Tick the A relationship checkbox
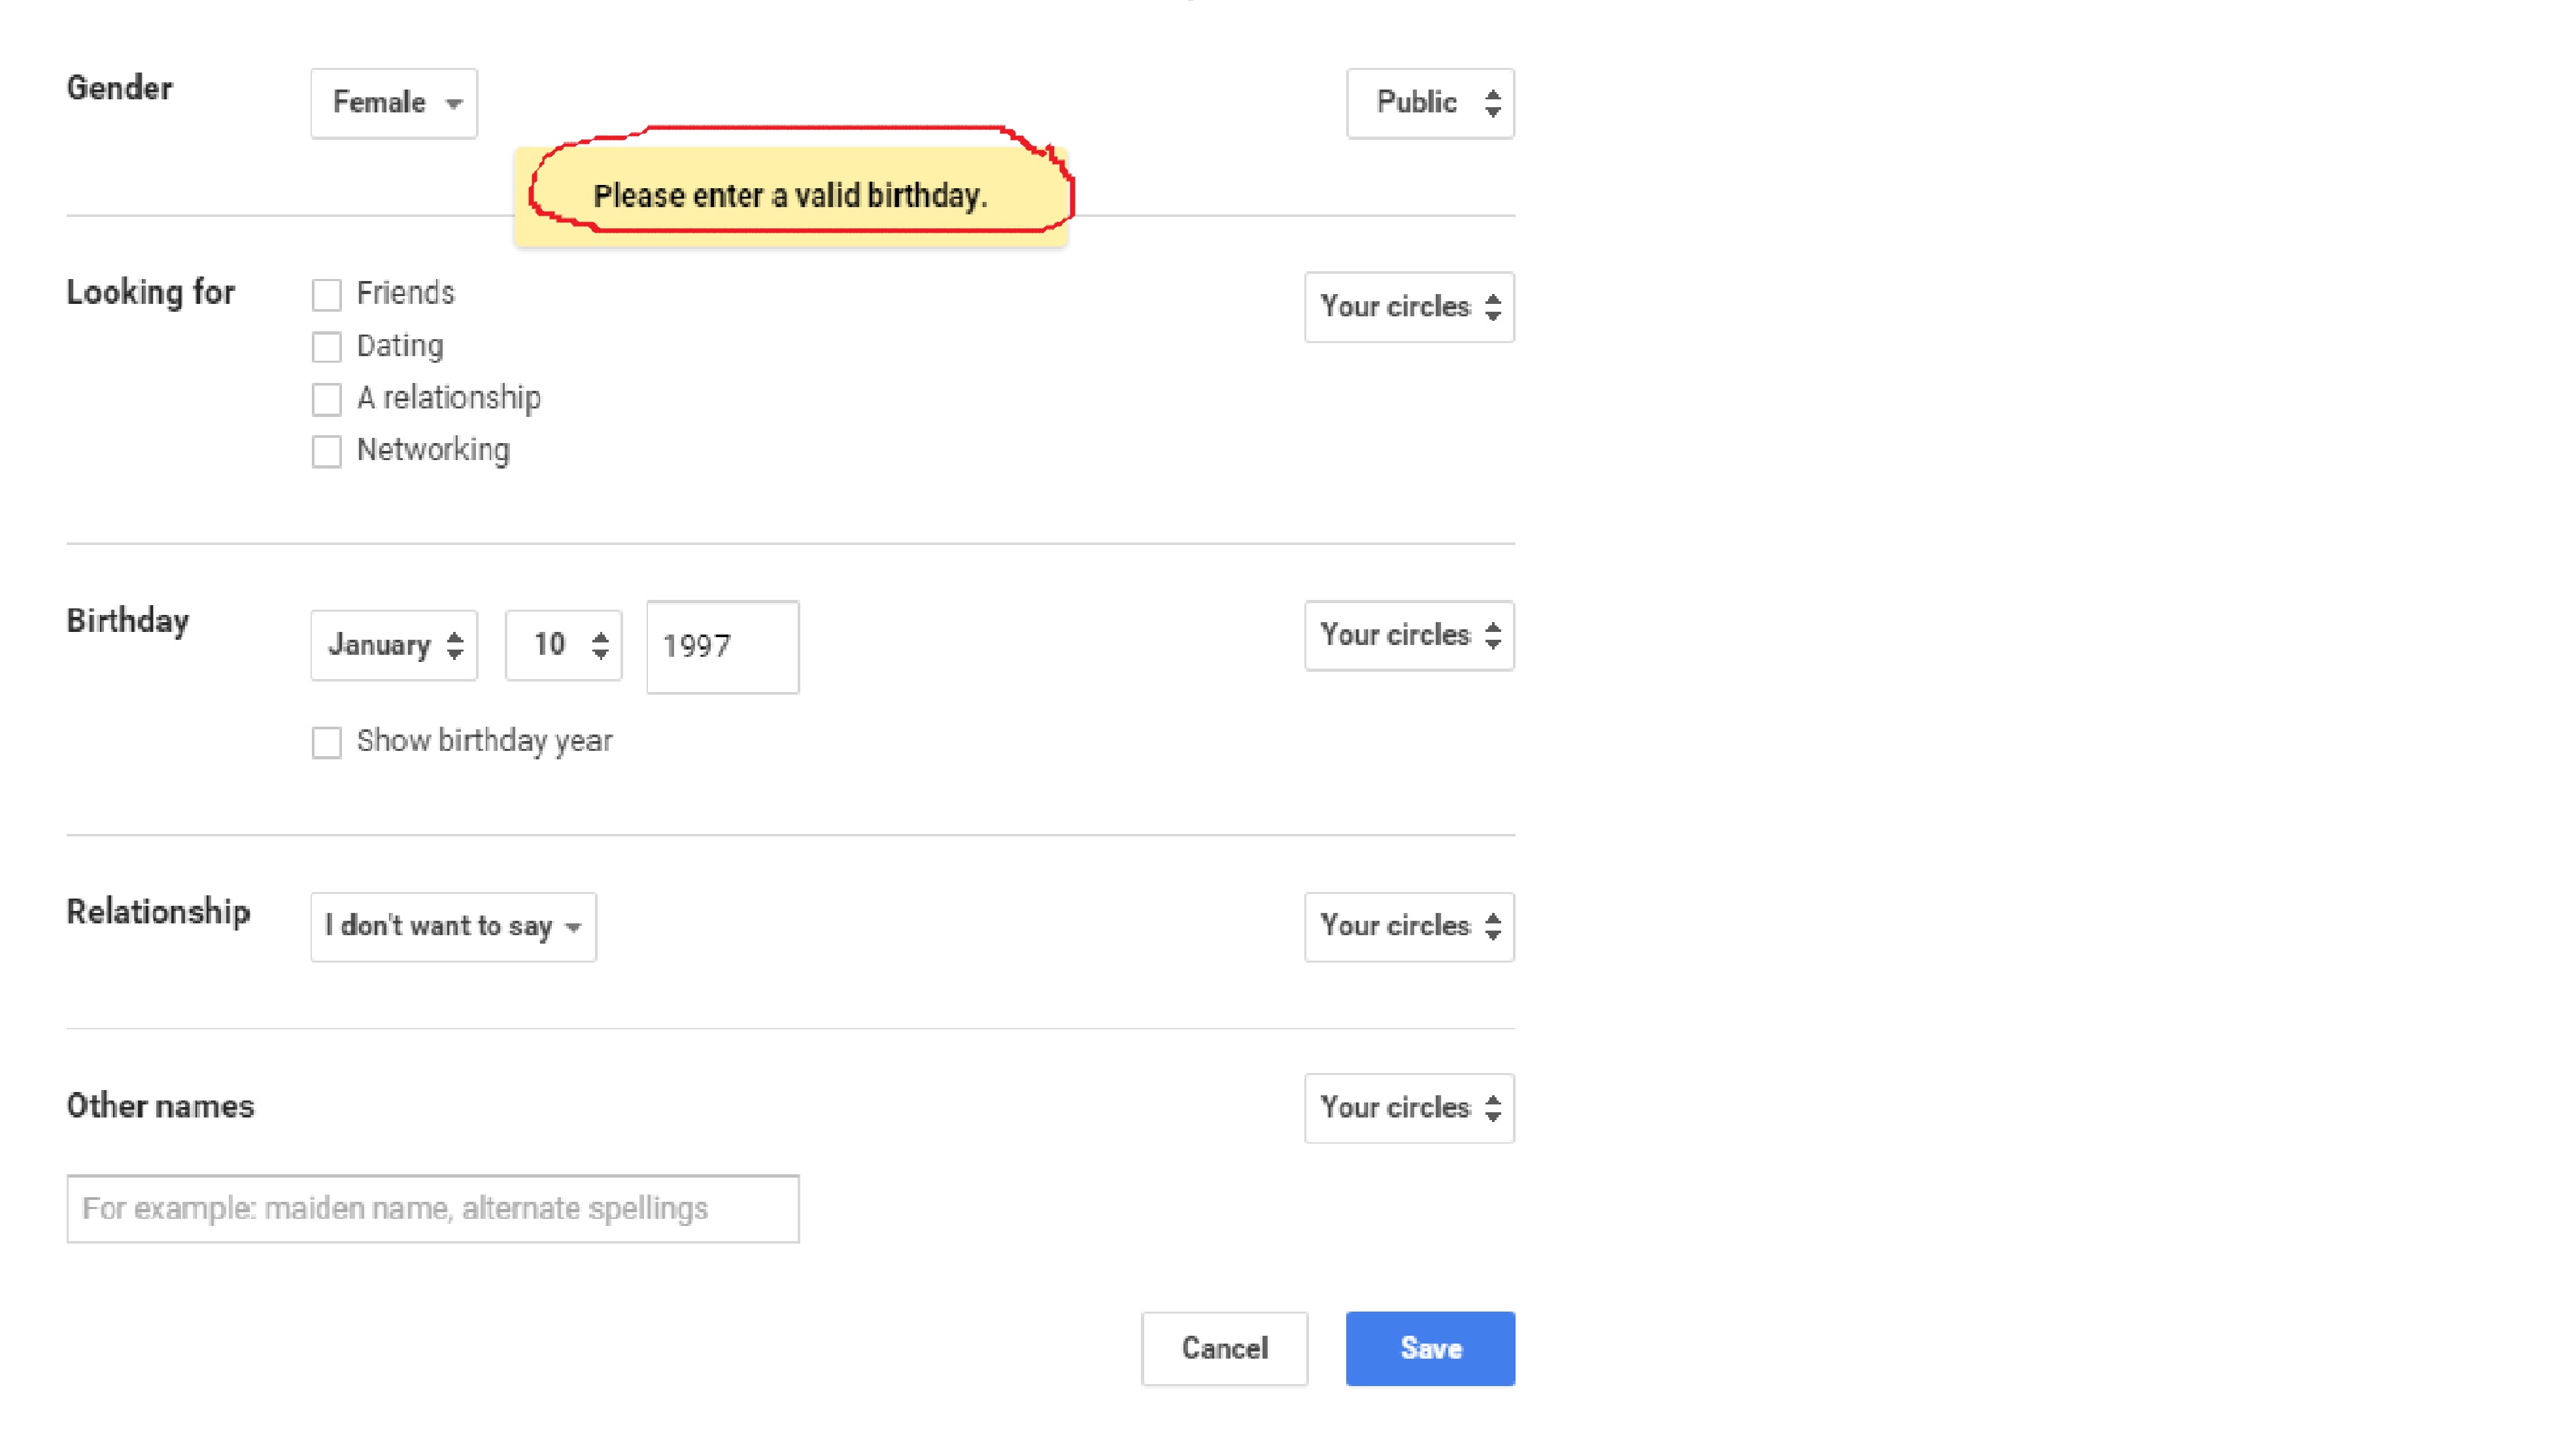The height and width of the screenshot is (1456, 2563). (326, 399)
